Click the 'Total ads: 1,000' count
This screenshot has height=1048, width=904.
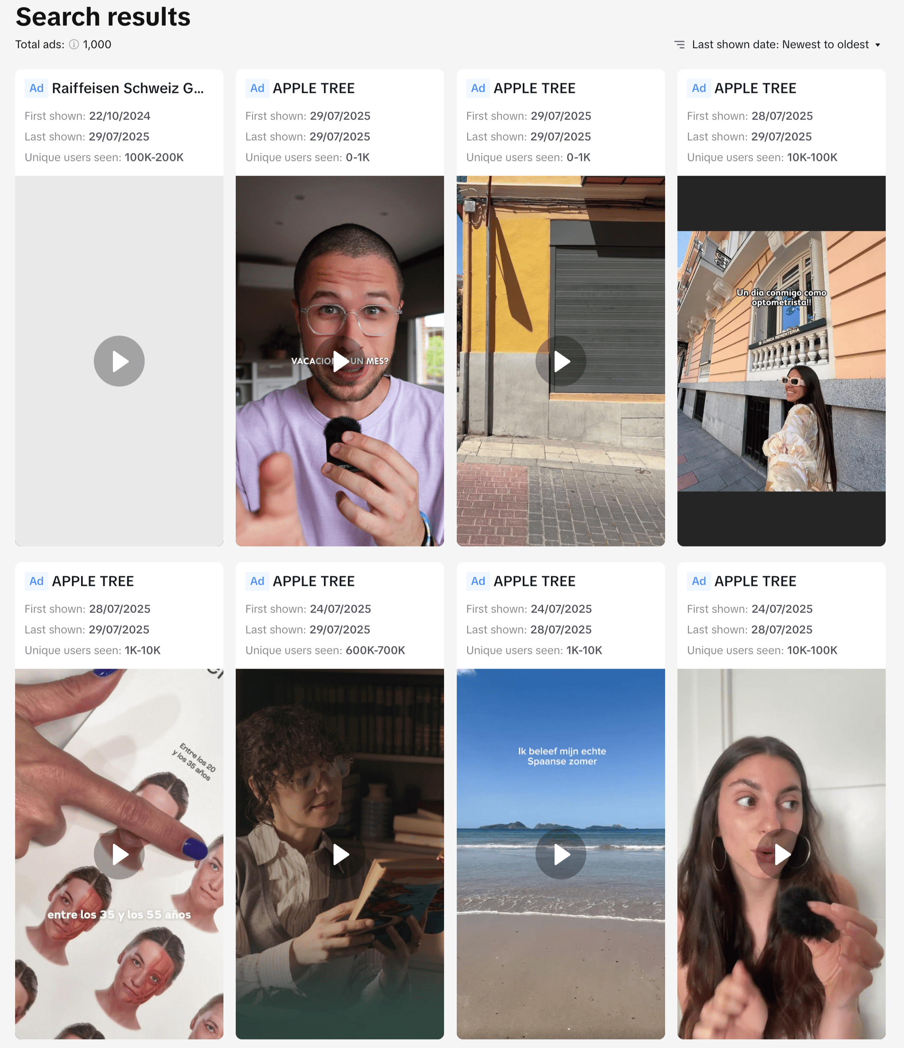tap(63, 45)
